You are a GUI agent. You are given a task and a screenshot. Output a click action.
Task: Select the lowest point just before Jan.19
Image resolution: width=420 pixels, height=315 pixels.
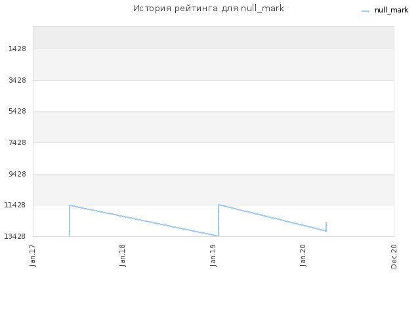click(x=218, y=236)
